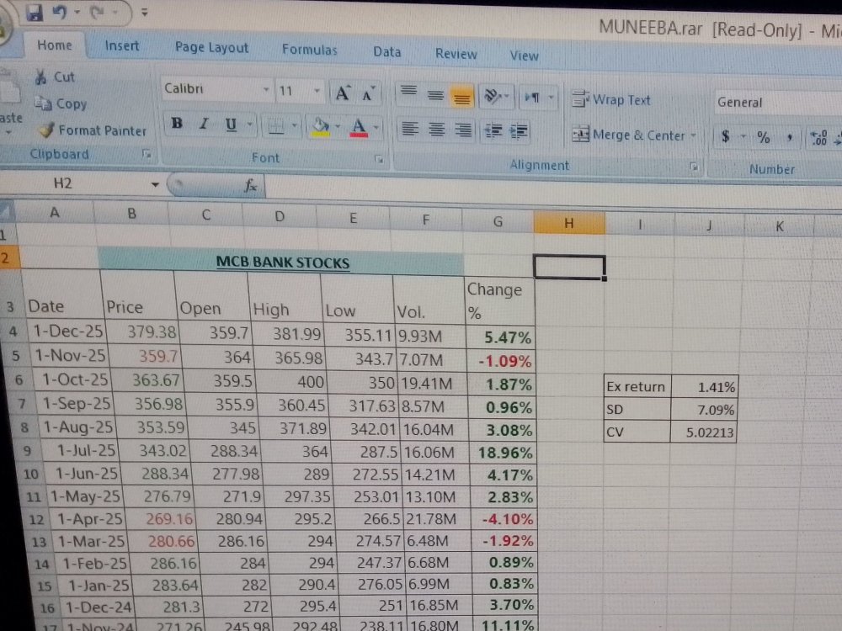Viewport: 842px width, 631px height.
Task: Open the Review tab
Action: point(456,54)
